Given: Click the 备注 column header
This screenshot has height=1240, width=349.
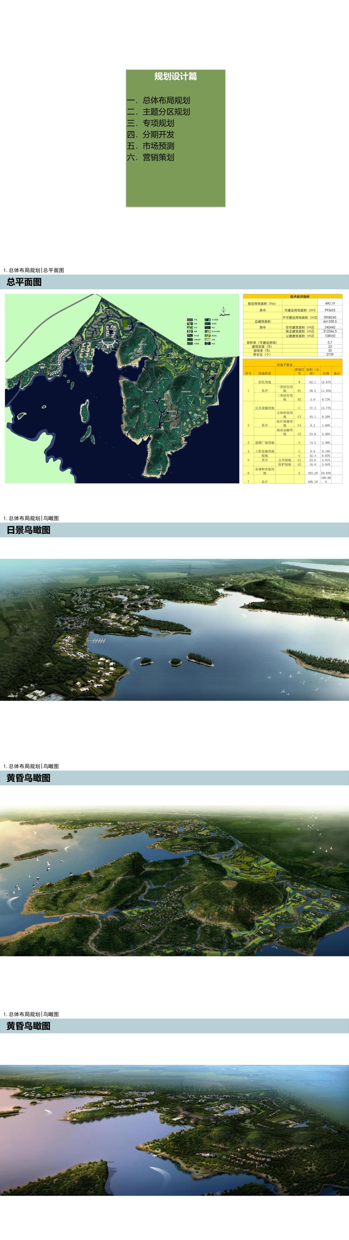Looking at the screenshot, I should point(337,374).
